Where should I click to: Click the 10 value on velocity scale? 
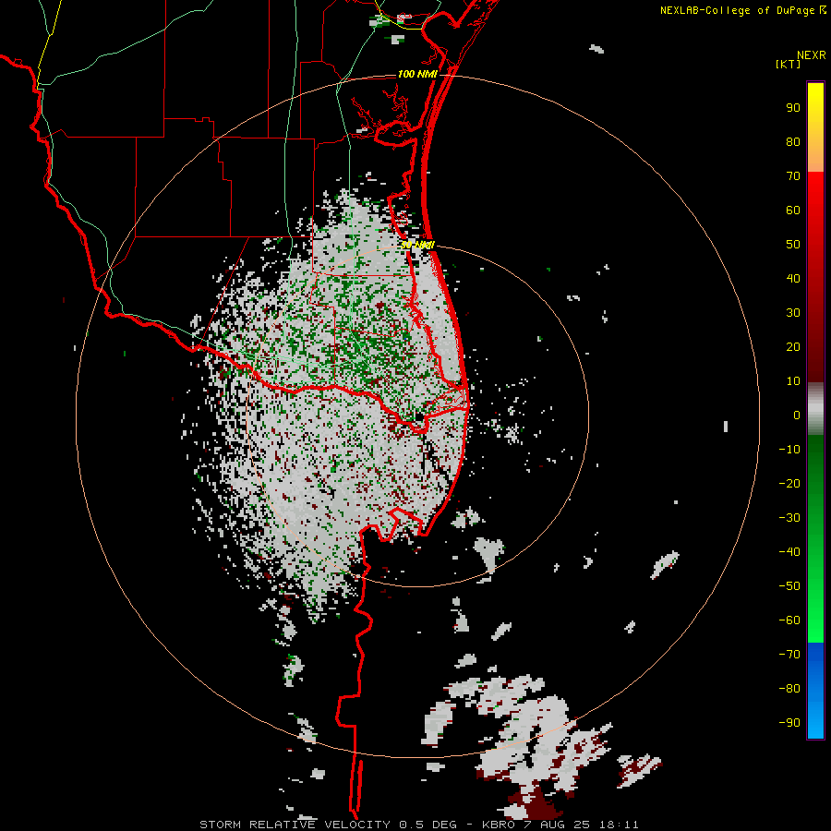[793, 381]
